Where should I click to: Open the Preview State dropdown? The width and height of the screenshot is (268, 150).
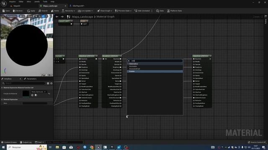(123, 11)
